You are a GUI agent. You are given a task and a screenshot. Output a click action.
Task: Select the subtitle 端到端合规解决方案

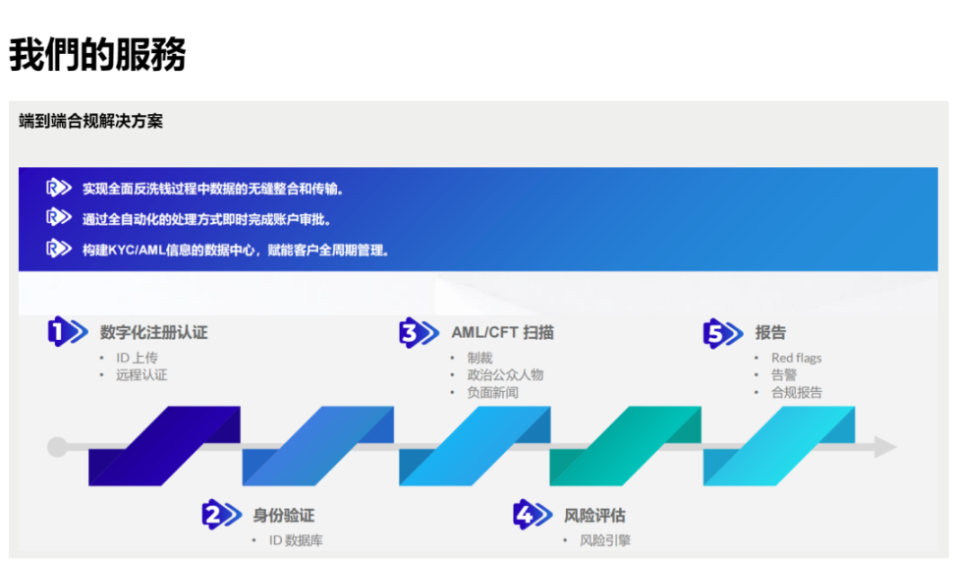[90, 121]
